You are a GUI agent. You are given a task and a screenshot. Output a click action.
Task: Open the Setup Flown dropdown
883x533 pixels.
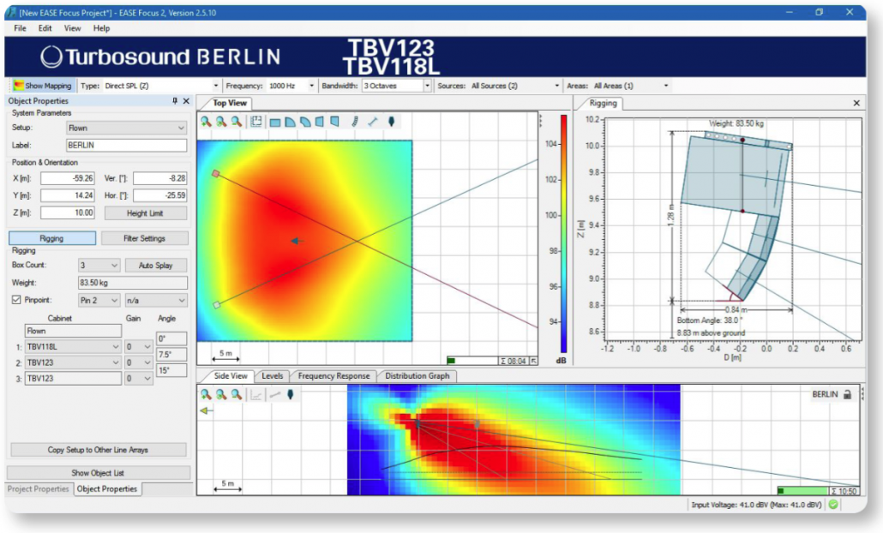[x=126, y=128]
